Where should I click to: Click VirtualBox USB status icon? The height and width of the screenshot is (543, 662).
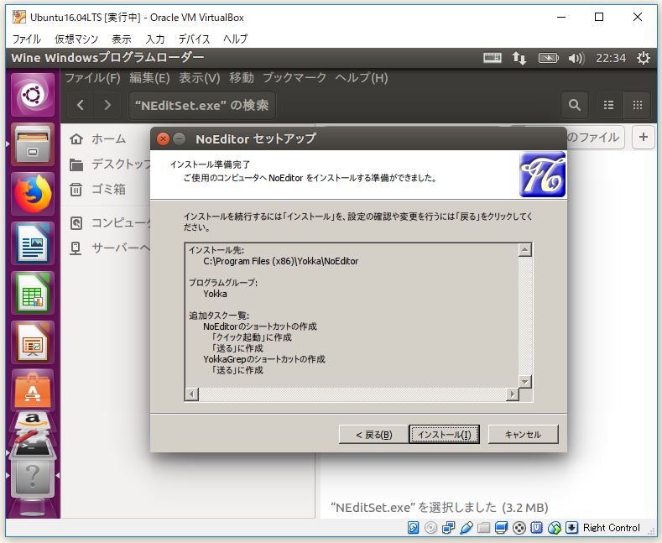point(467,527)
